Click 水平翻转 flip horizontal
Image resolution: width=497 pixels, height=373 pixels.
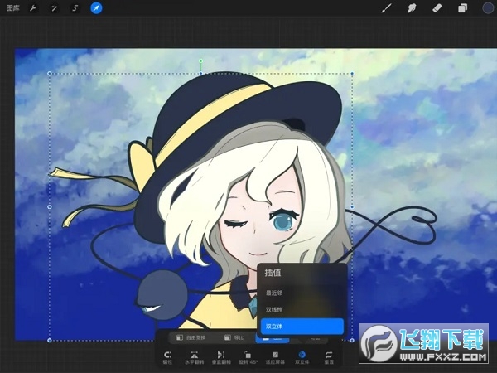click(195, 358)
